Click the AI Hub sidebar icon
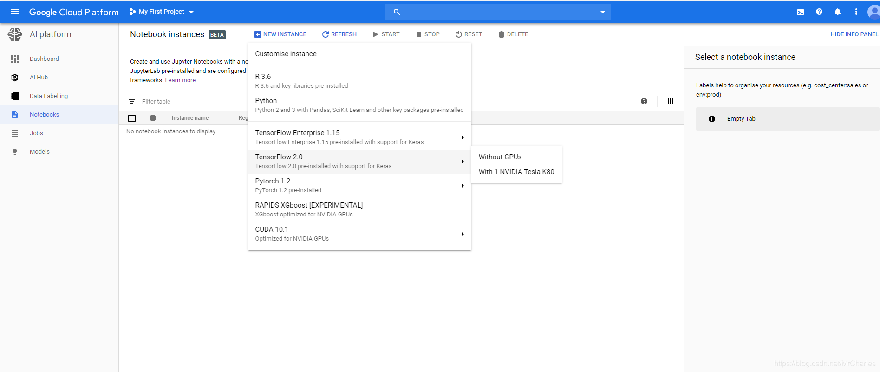 pyautogui.click(x=15, y=78)
